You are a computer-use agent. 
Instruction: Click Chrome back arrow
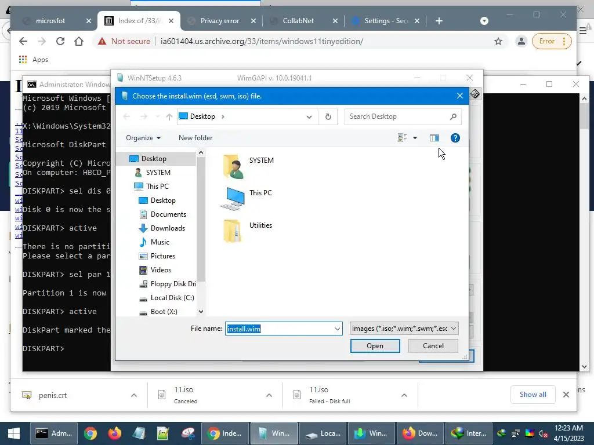[x=23, y=41]
